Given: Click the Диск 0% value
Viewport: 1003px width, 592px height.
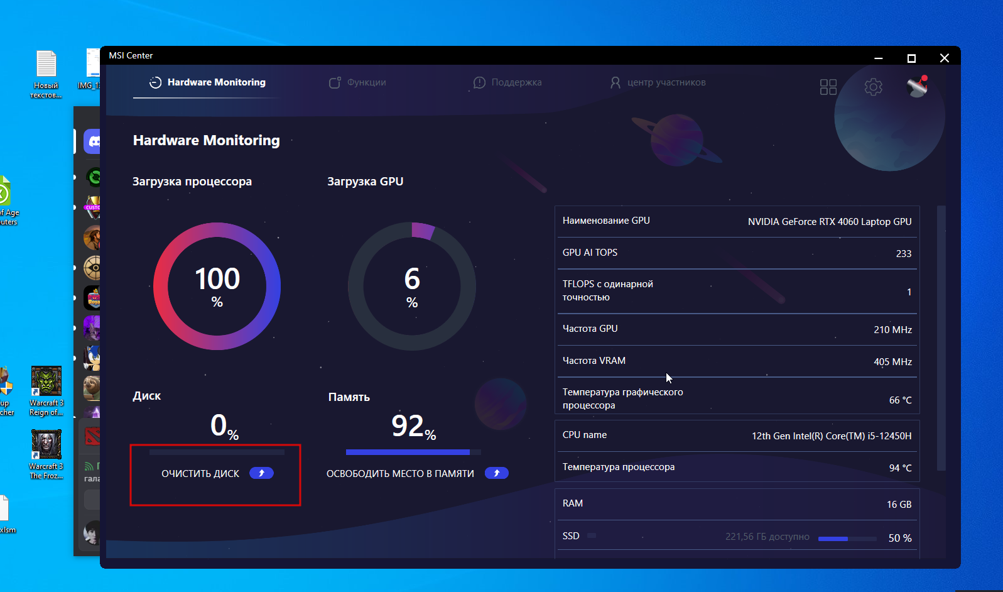Looking at the screenshot, I should pyautogui.click(x=224, y=426).
